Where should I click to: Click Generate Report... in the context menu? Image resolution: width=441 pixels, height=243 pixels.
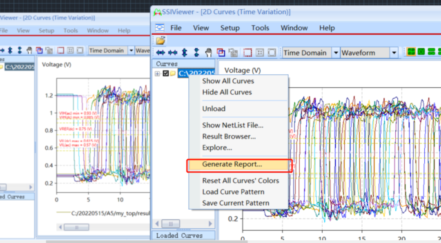point(239,164)
